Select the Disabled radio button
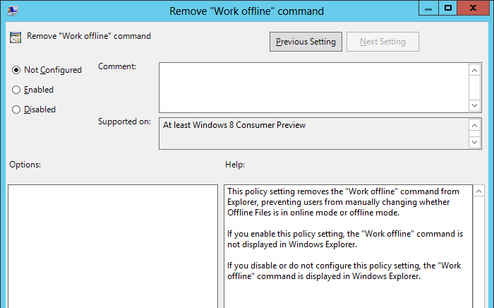This screenshot has width=494, height=308. point(17,109)
